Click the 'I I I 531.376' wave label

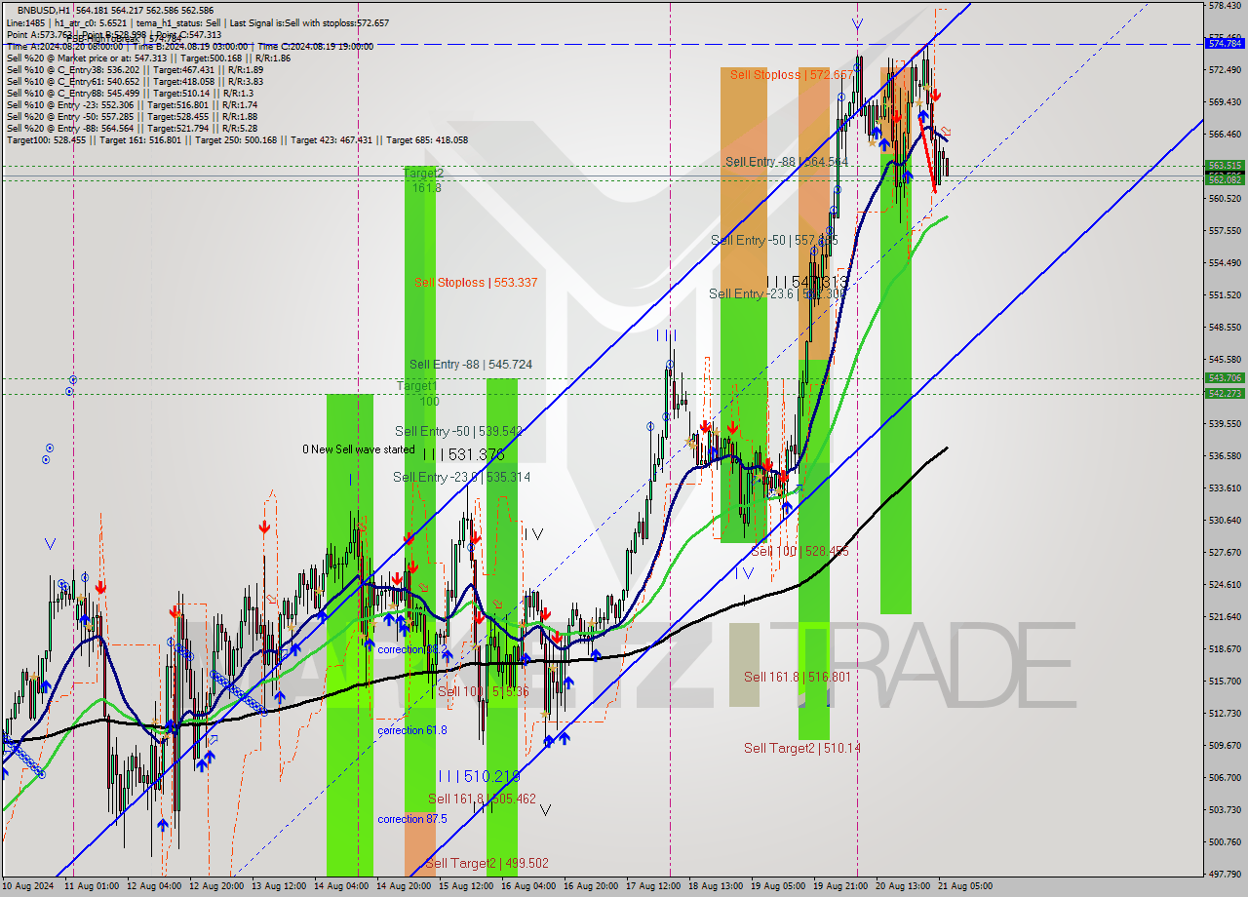463,454
